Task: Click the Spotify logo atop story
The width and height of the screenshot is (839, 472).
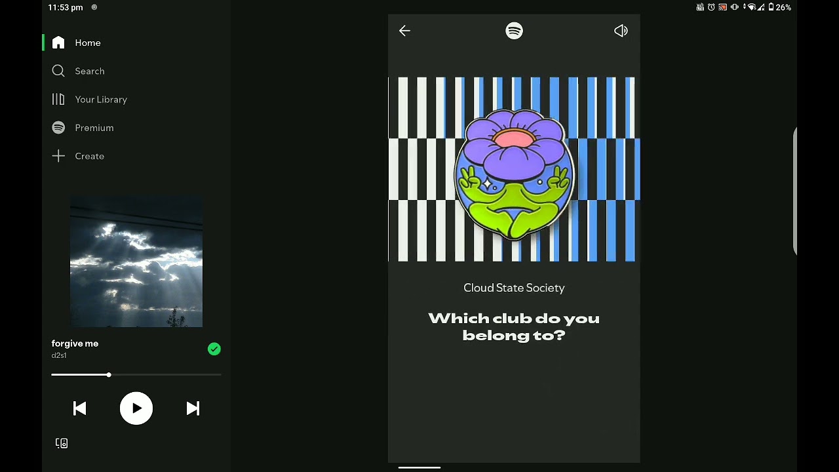Action: coord(515,31)
